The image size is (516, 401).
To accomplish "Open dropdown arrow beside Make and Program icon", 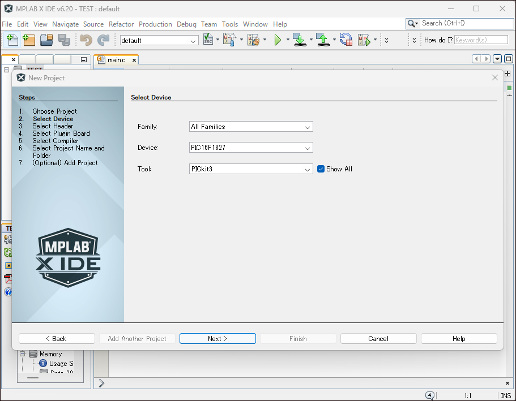I will coord(311,40).
